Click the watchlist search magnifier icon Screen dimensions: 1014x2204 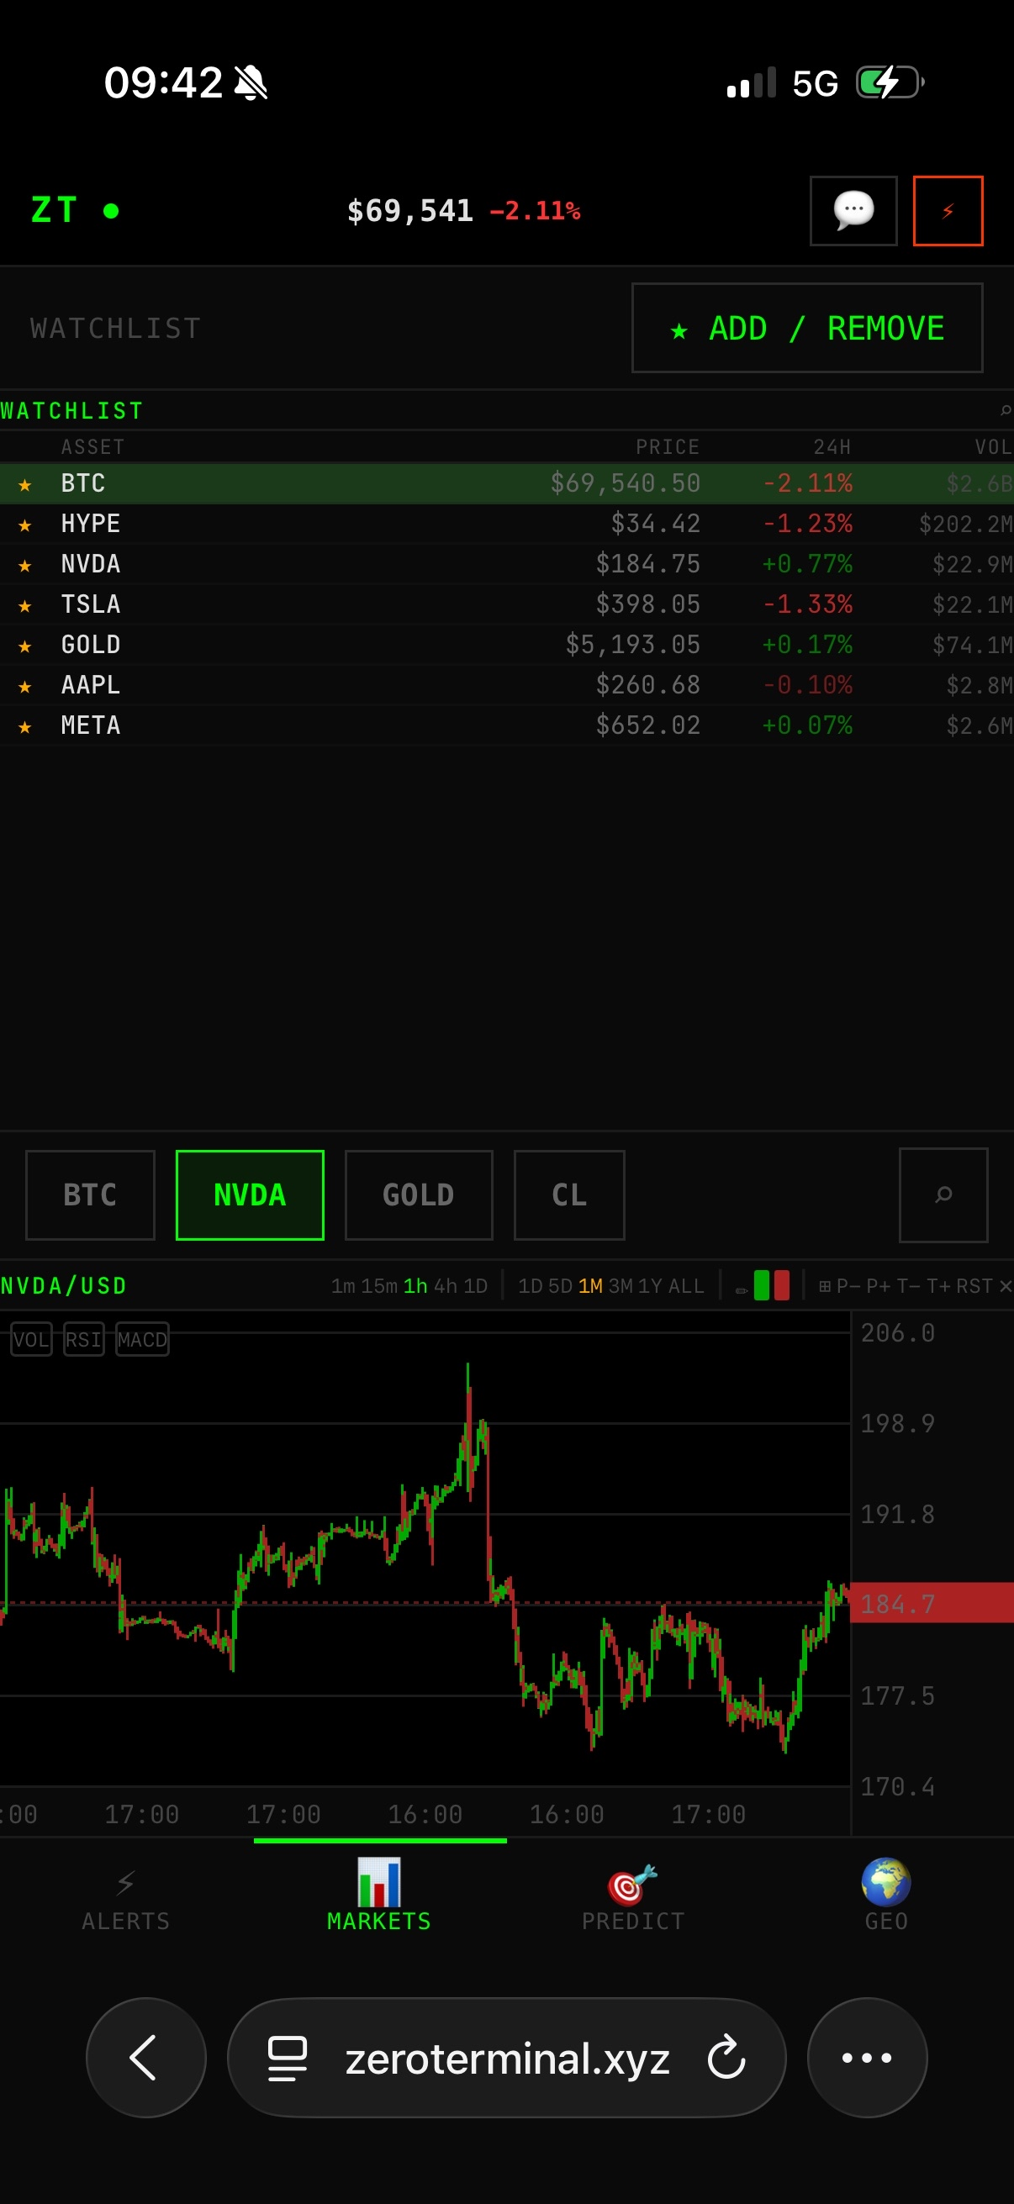pyautogui.click(x=1005, y=411)
